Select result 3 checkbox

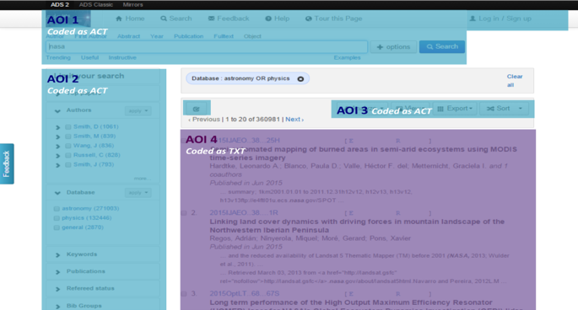(x=184, y=294)
